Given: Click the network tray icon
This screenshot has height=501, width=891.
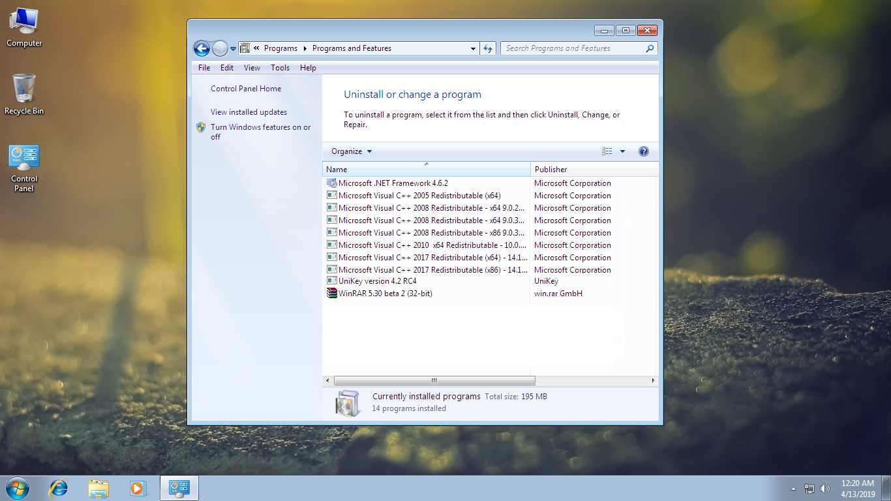Looking at the screenshot, I should pos(809,489).
